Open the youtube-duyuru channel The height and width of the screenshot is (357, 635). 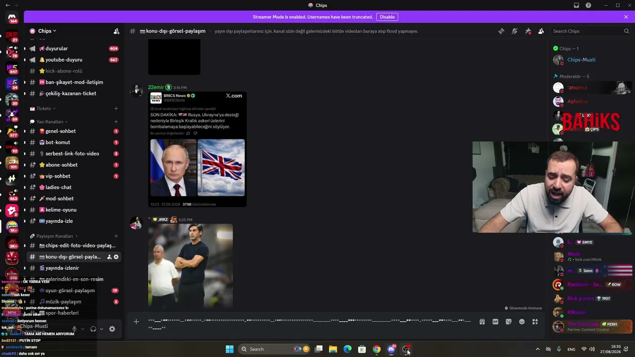[73, 60]
